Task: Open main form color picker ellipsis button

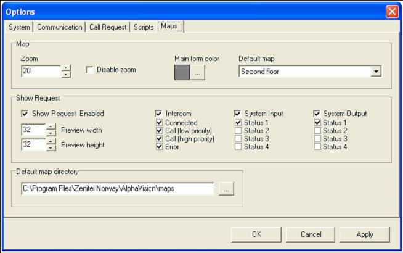Action: [198, 71]
